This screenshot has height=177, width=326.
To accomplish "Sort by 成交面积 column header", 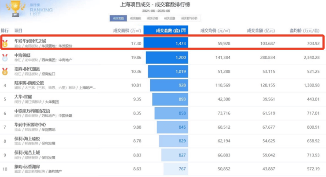I will pyautogui.click(x=127, y=31).
